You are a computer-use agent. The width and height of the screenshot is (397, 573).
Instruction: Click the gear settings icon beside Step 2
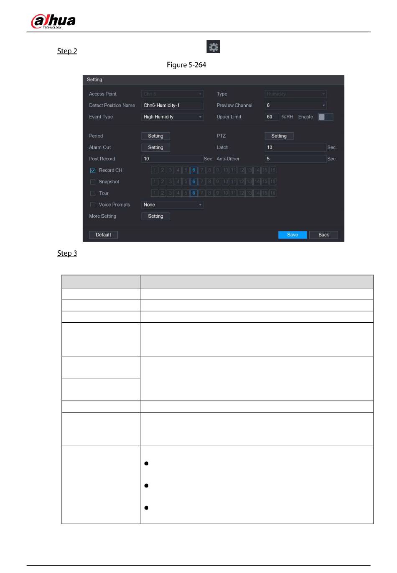point(213,47)
